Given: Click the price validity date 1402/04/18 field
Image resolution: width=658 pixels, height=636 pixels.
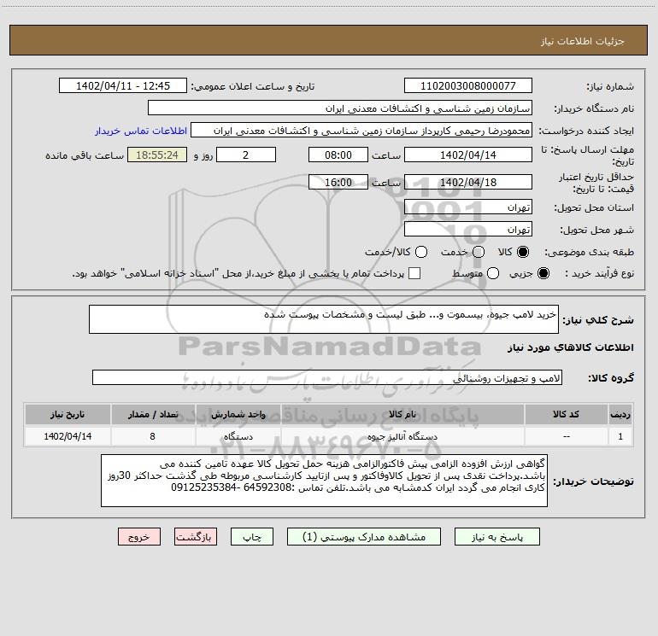Looking at the screenshot, I should coord(468,182).
